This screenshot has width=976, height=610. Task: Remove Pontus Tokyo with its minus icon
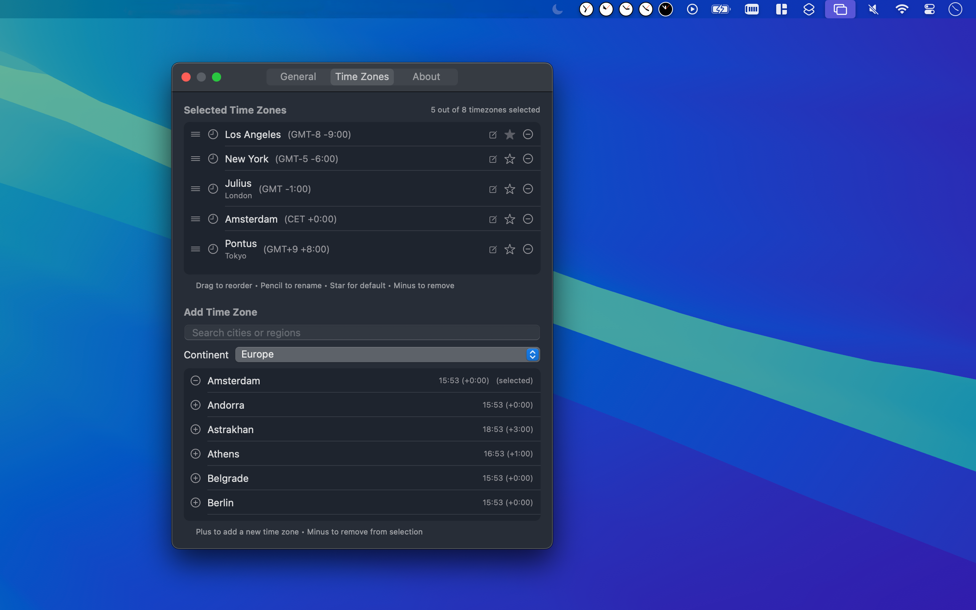(528, 249)
